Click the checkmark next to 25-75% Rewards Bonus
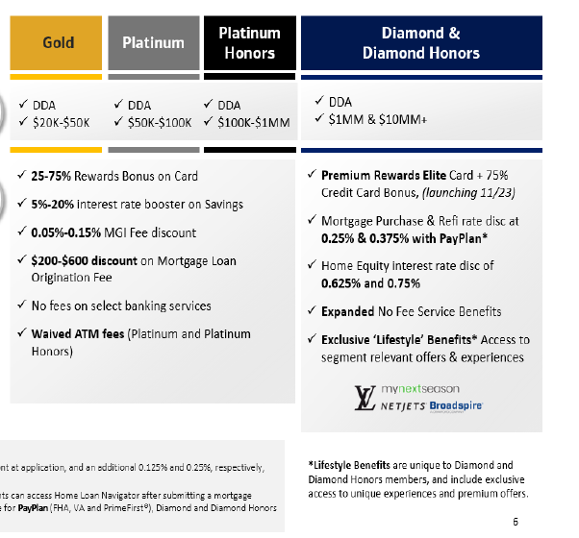 [x=23, y=176]
